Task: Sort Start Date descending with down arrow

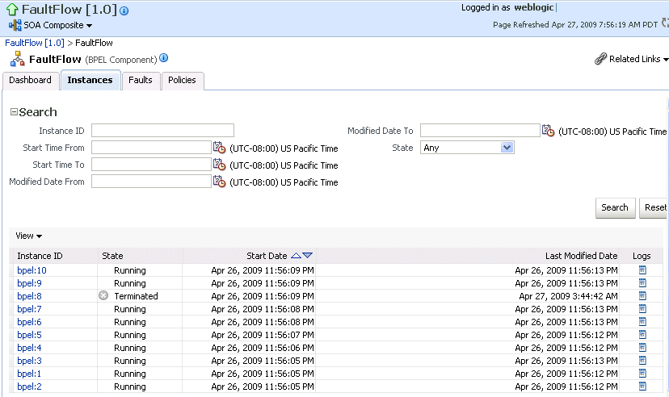Action: pos(308,256)
